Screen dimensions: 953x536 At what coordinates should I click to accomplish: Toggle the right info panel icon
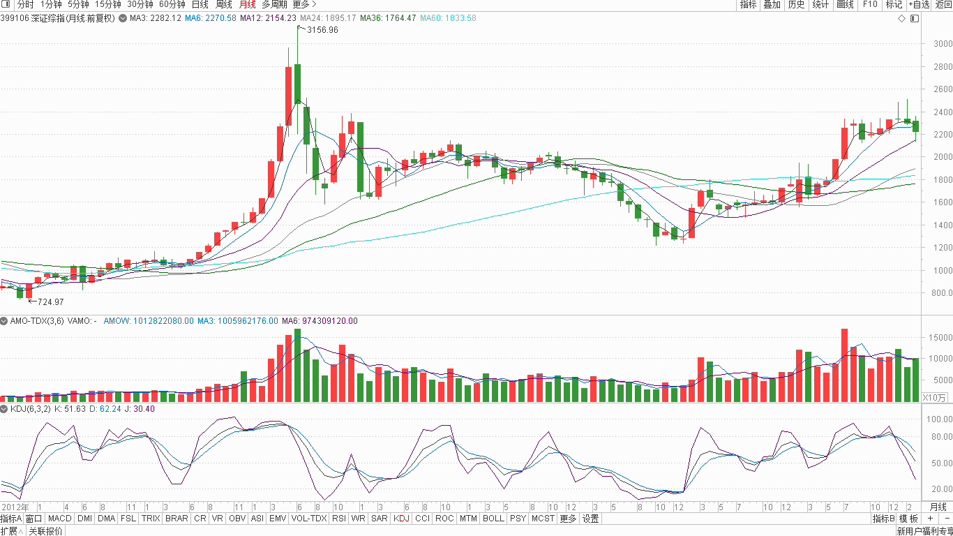(x=914, y=18)
